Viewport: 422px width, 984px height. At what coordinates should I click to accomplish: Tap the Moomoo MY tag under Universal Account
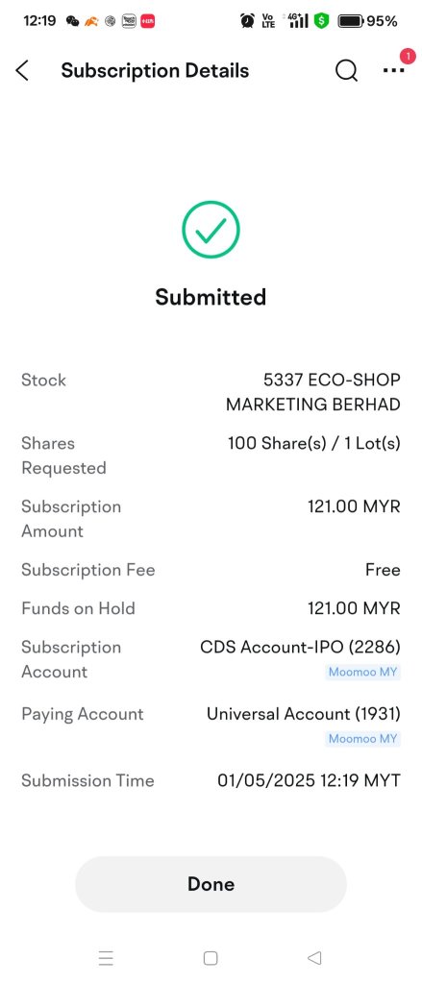point(363,739)
